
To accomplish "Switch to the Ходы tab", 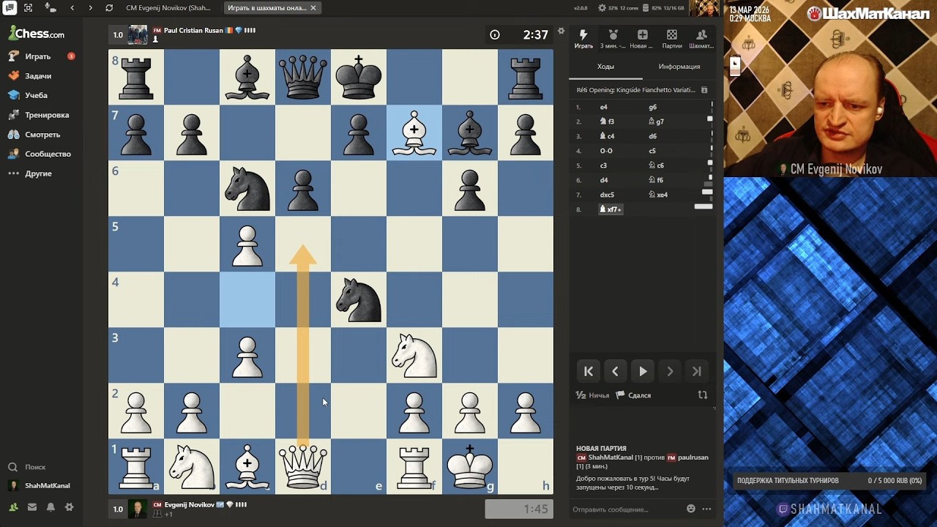I will pos(605,67).
